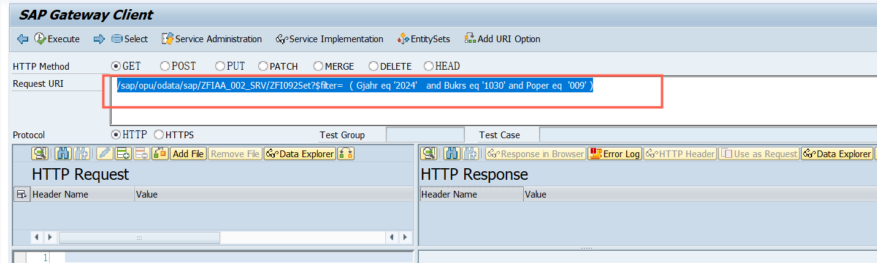Open Service Implementation
The width and height of the screenshot is (877, 263).
329,39
